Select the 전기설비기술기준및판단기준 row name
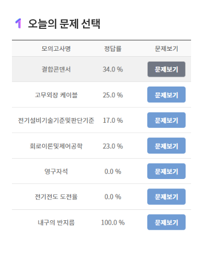The width and height of the screenshot is (203, 265). 56,120
